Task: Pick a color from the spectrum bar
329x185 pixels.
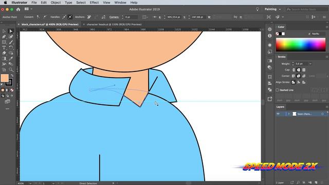Action: [301, 45]
